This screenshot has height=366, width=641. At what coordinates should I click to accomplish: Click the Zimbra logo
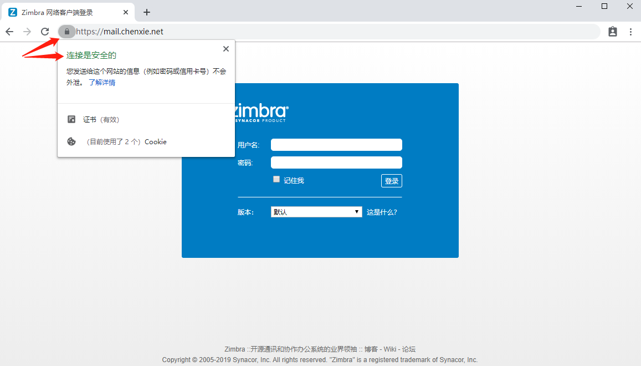coord(261,113)
